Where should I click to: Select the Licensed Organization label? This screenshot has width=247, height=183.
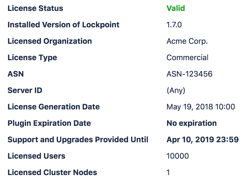(x=50, y=41)
